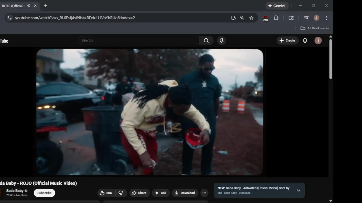
Task: Search with your voice microphone button
Action: (222, 40)
